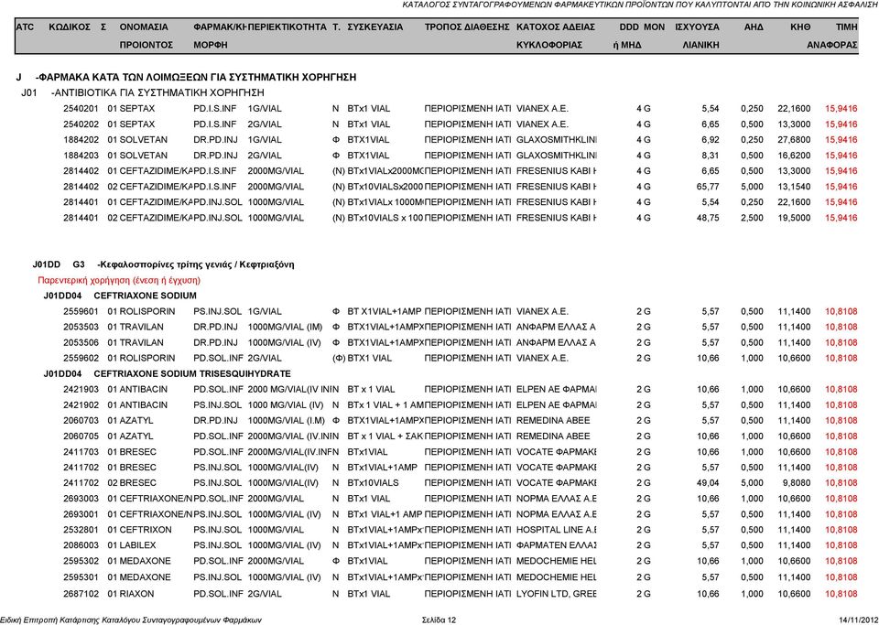
Task: Click the red 'Παρεντερική χορήγηση' subheading
Action: tap(119, 280)
